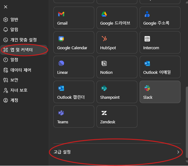Select 앱 및 커넥터 in sidebar
The height and width of the screenshot is (166, 188).
point(24,50)
